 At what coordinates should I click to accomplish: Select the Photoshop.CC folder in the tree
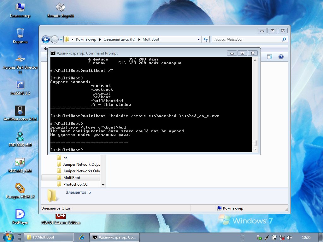pyautogui.click(x=75, y=184)
